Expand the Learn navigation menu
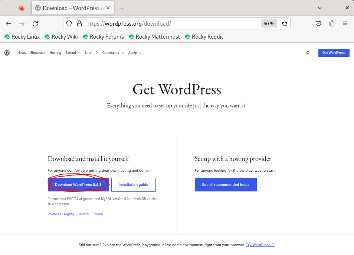The width and height of the screenshot is (354, 255). click(91, 53)
